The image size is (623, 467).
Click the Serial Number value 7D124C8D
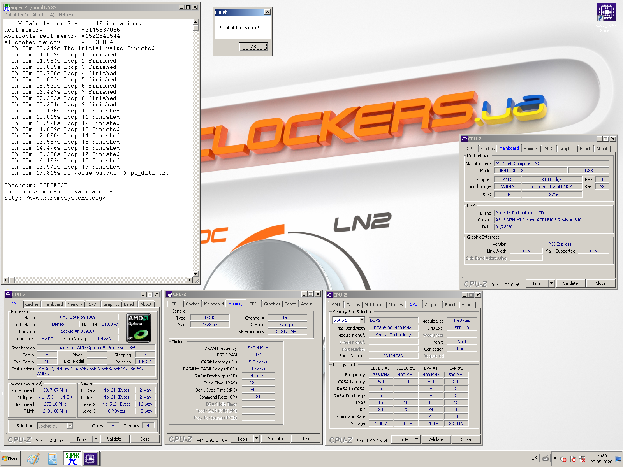click(393, 356)
